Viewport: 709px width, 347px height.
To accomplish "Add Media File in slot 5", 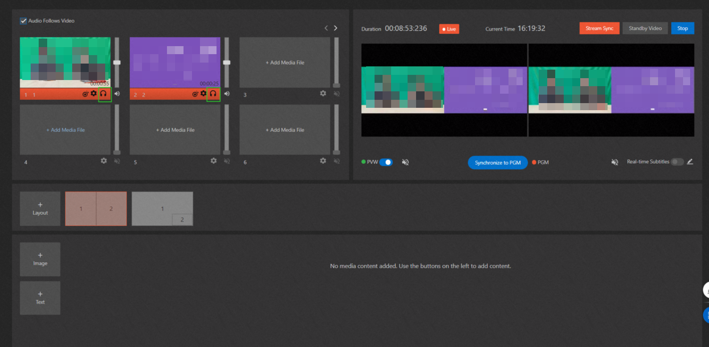I will (175, 130).
